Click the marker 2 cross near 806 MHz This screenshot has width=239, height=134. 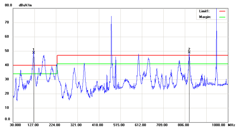tap(189, 52)
